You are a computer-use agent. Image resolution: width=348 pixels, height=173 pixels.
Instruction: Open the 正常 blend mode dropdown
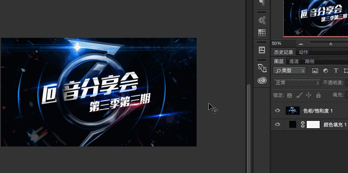tap(297, 83)
